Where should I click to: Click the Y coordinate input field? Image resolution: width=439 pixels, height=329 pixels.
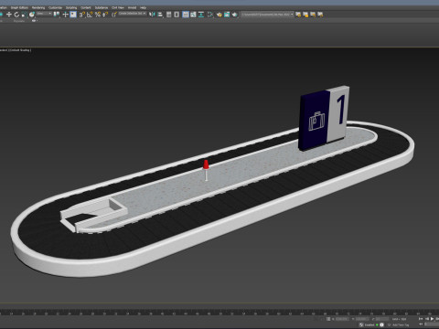point(362,319)
